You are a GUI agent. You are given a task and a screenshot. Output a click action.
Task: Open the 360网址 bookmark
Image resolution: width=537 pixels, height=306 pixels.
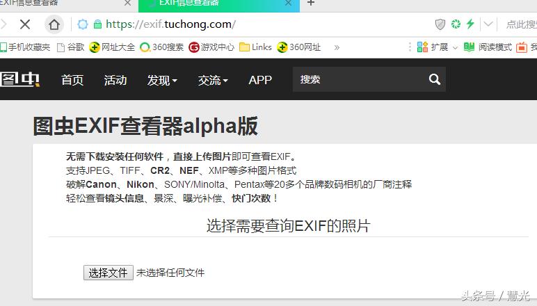[299, 47]
